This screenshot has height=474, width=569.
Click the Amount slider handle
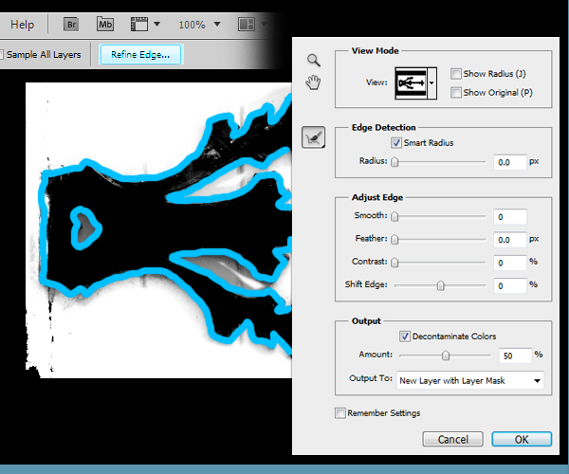click(x=446, y=355)
